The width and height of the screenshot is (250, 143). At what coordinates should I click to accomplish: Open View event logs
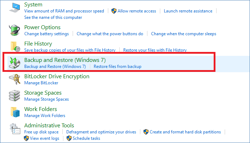44,138
